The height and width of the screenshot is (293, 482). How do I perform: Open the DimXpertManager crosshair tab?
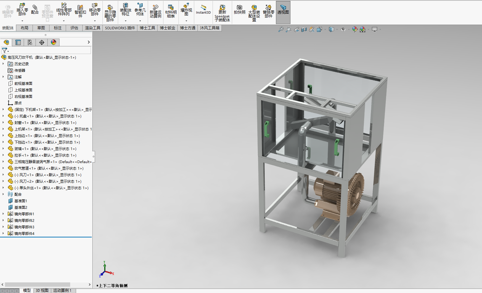coord(42,42)
